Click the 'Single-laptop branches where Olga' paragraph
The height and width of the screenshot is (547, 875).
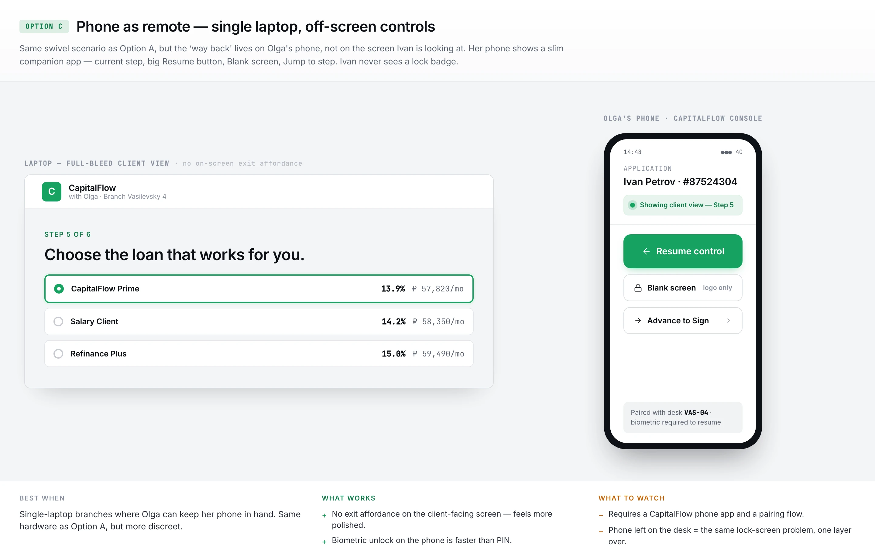(x=160, y=520)
